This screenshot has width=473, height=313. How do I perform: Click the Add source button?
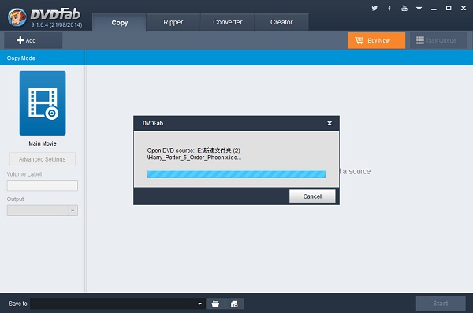point(33,40)
